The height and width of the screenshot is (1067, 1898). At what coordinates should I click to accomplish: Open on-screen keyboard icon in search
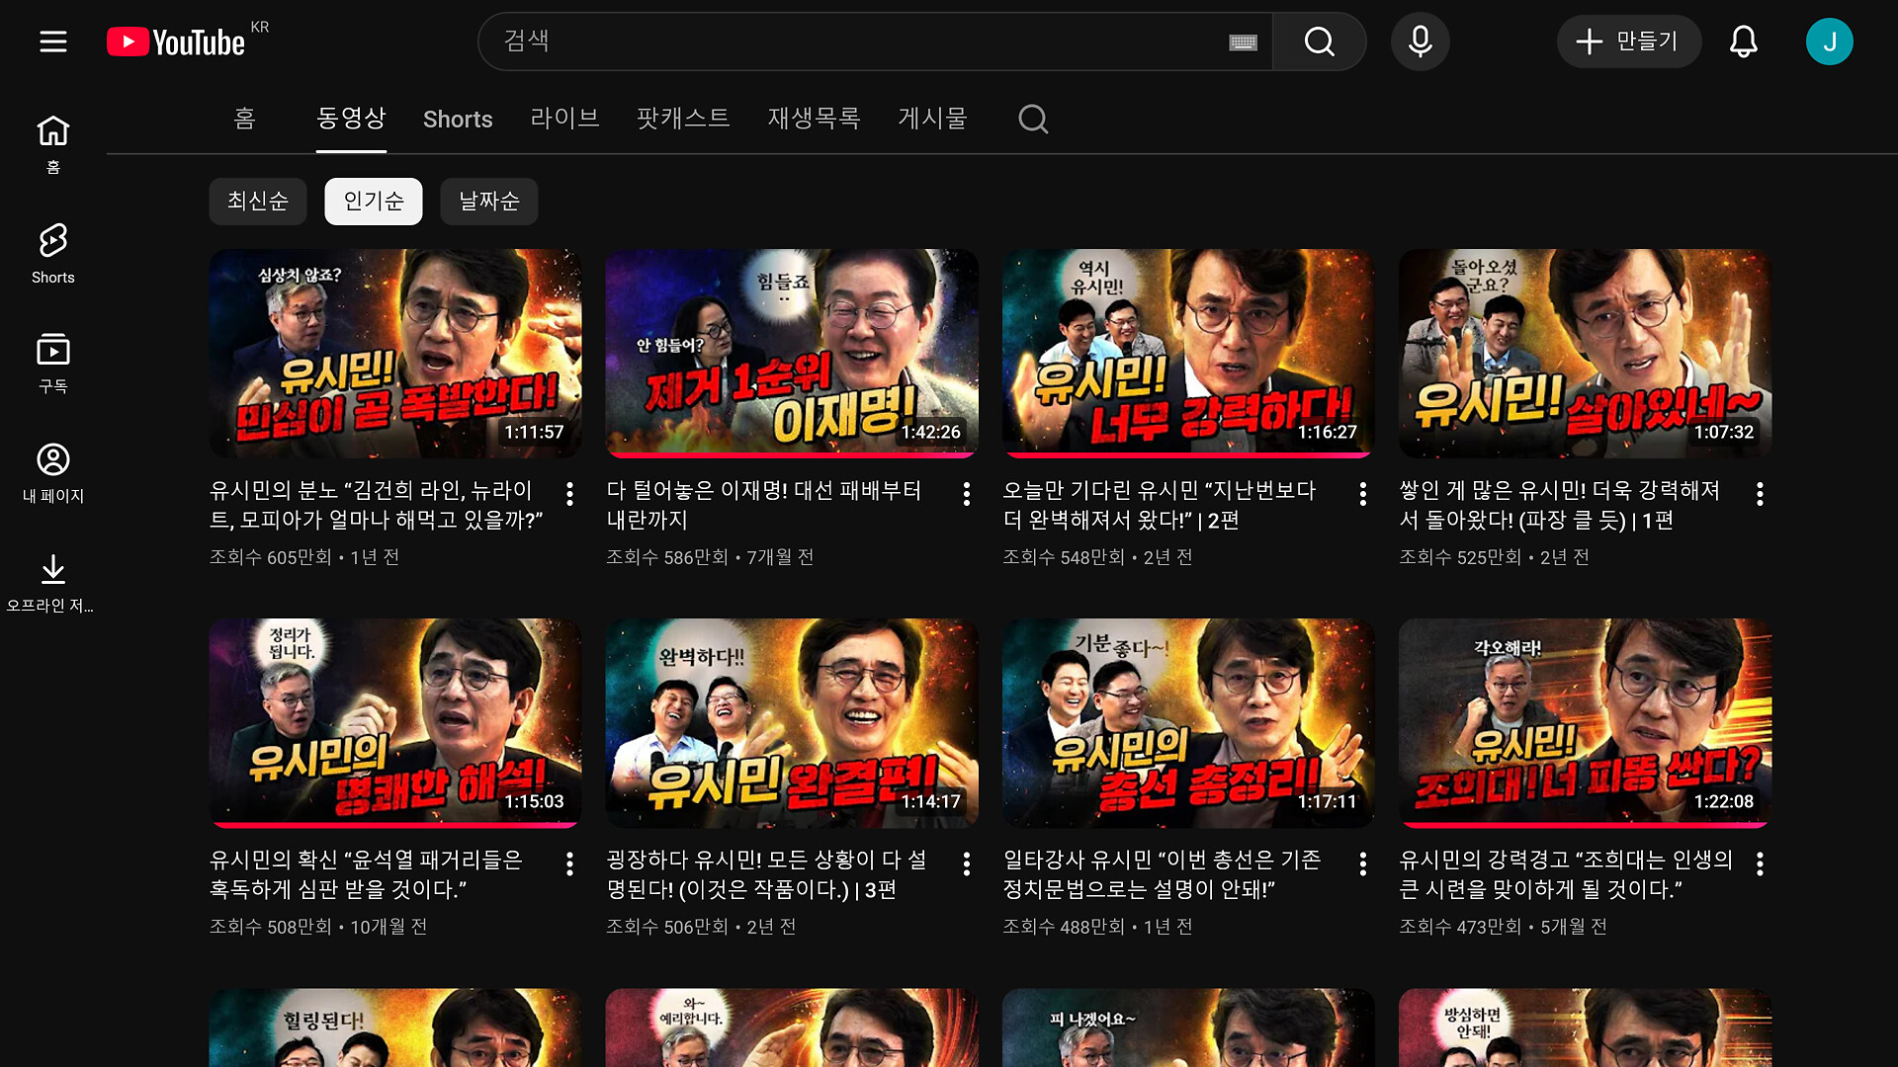1243,41
